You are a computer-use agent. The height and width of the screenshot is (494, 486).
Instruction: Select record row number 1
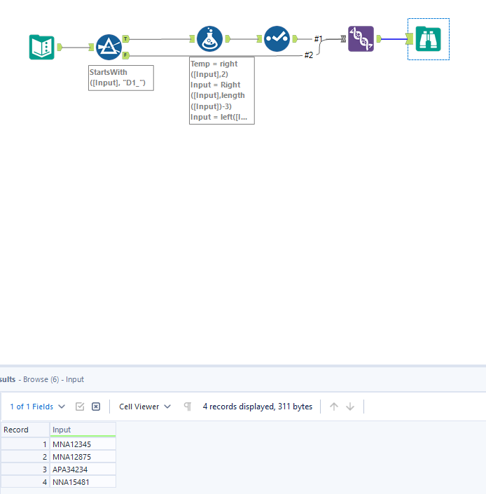[x=25, y=444]
